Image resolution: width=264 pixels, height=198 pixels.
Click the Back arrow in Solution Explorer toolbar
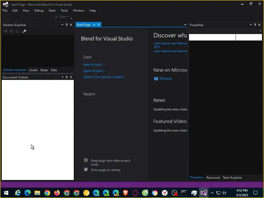point(6,31)
